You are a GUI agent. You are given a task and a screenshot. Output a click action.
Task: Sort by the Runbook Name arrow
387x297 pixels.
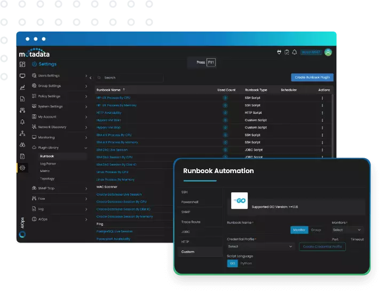124,90
